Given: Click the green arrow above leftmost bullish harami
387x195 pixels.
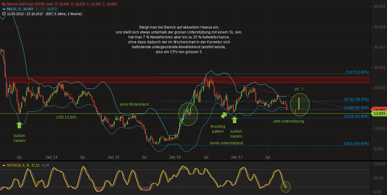Looking at the screenshot, I should point(19,124).
